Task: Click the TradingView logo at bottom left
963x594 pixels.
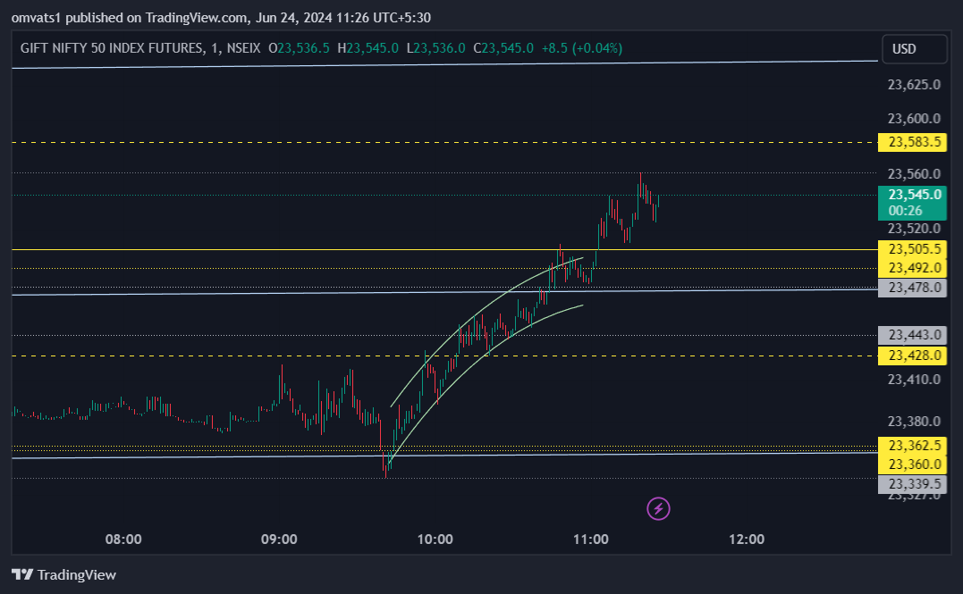Action: [63, 575]
